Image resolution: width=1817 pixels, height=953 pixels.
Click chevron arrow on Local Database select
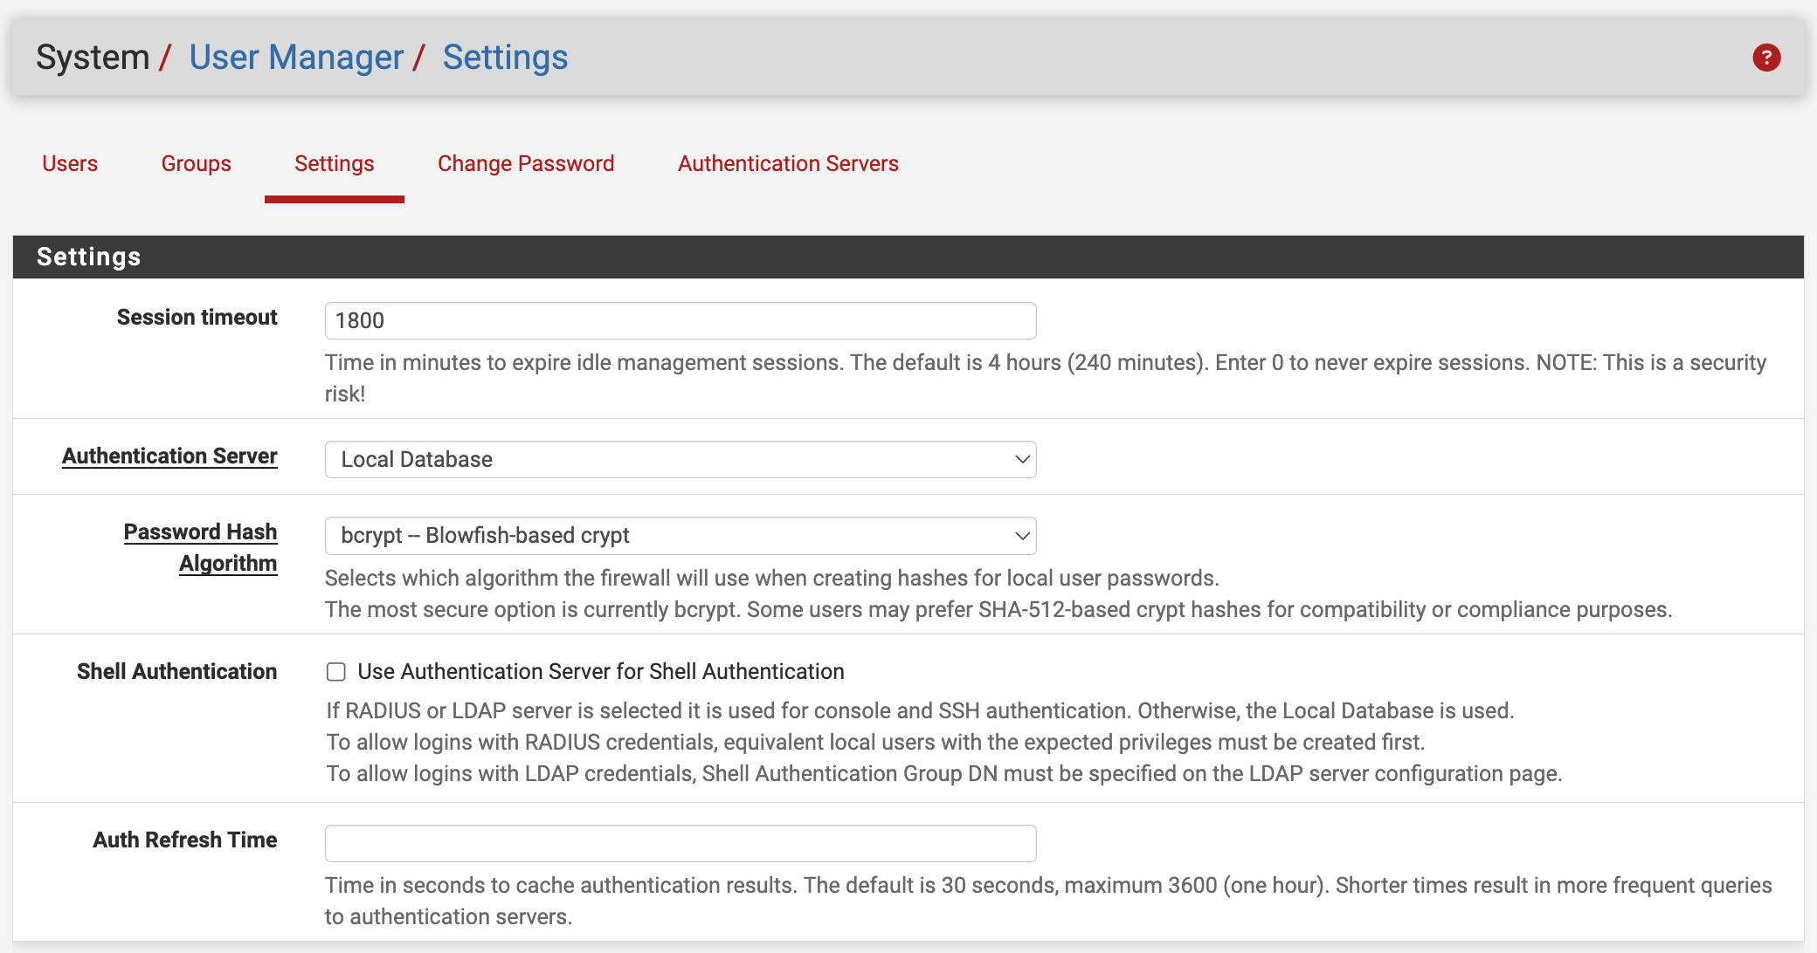pyautogui.click(x=1021, y=459)
